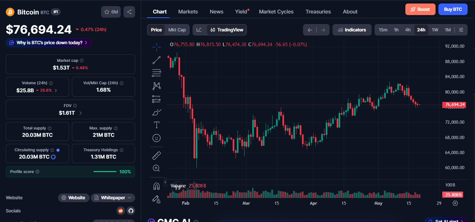This screenshot has width=475, height=222.
Task: Open the News tab
Action: [x=217, y=12]
